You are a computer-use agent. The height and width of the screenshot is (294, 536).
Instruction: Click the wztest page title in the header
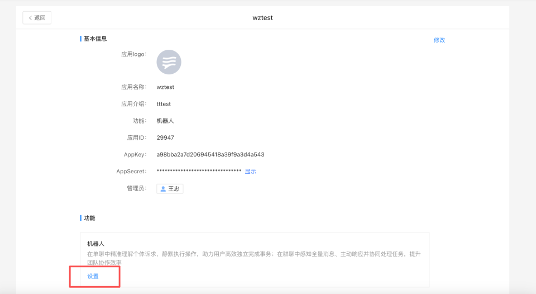coord(262,17)
